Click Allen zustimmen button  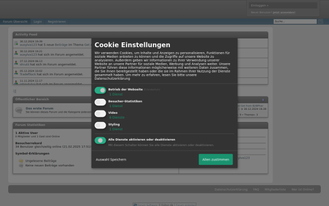tap(215, 159)
